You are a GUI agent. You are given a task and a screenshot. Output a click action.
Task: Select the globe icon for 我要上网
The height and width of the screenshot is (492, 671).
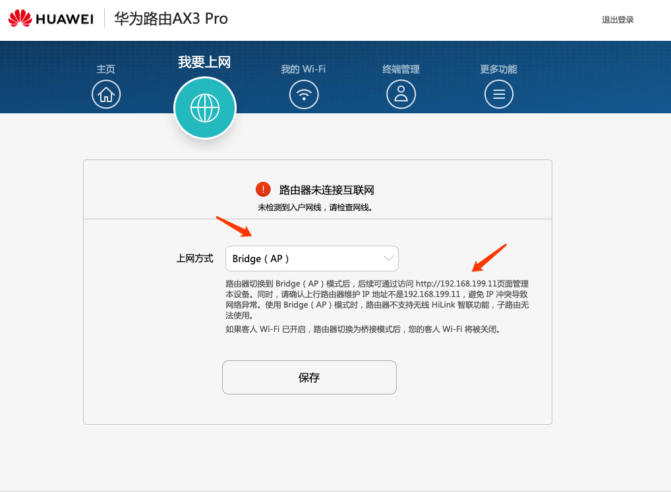(x=205, y=108)
